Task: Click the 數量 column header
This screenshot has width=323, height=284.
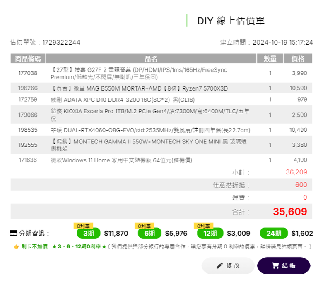Action: click(270, 59)
